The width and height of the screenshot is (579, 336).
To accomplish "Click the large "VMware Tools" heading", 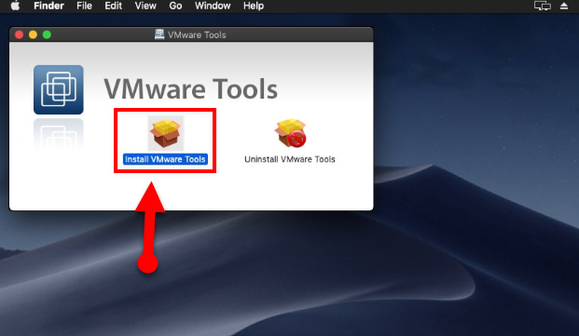I will pos(190,88).
